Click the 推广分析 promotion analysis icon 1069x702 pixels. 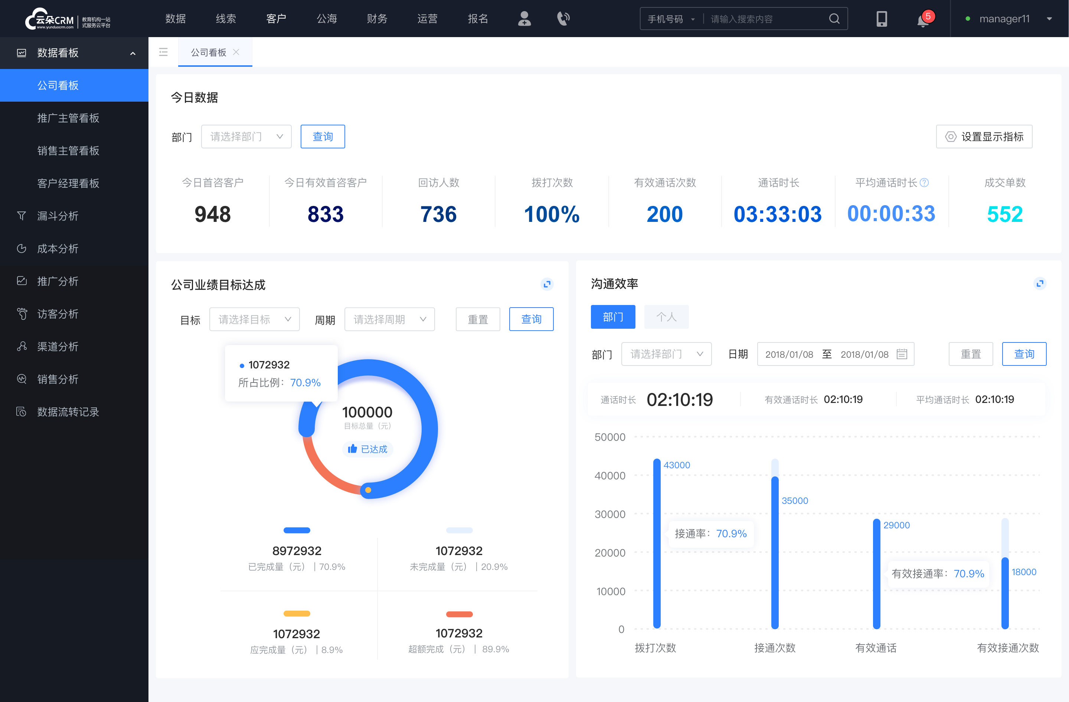pyautogui.click(x=21, y=281)
